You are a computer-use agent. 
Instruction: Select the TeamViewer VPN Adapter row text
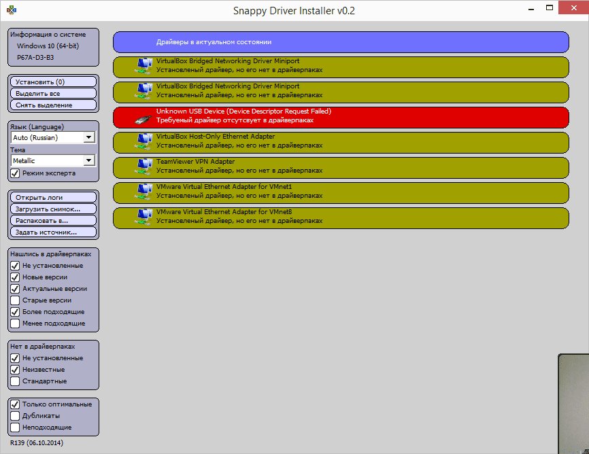pyautogui.click(x=195, y=162)
